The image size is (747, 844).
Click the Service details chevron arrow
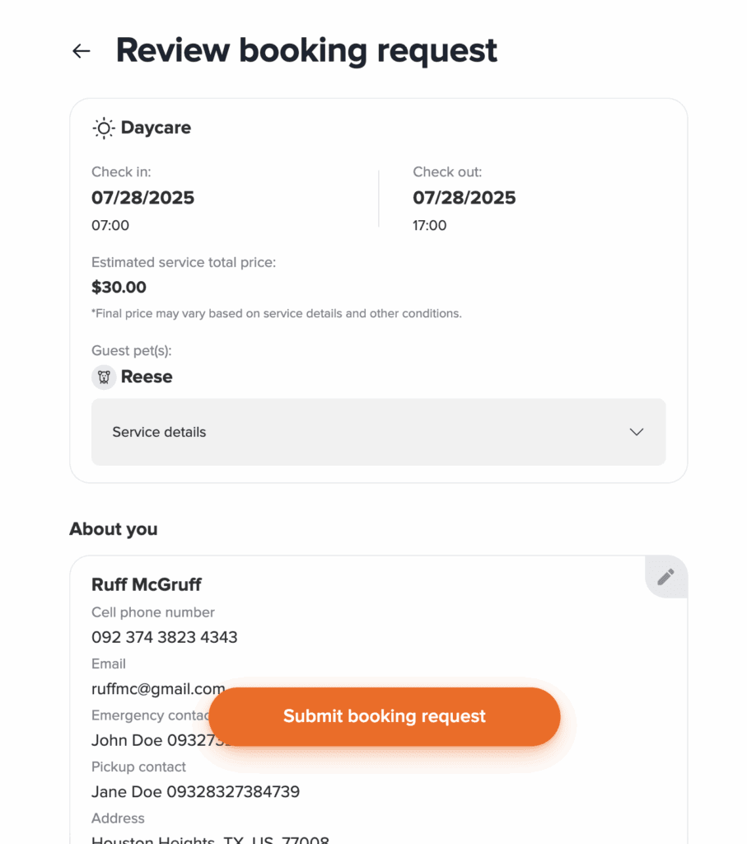point(636,432)
